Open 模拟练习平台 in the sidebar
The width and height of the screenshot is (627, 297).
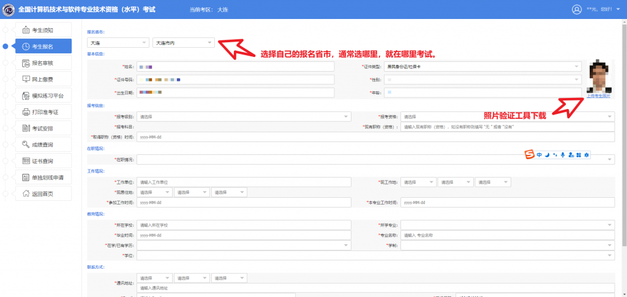[43, 96]
